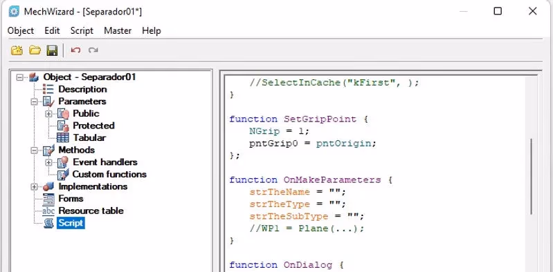This screenshot has height=272, width=553.
Task: Click the Save floppy disk icon
Action: pyautogui.click(x=52, y=50)
